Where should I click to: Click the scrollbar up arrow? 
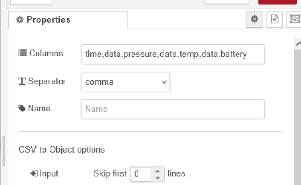(298, 43)
